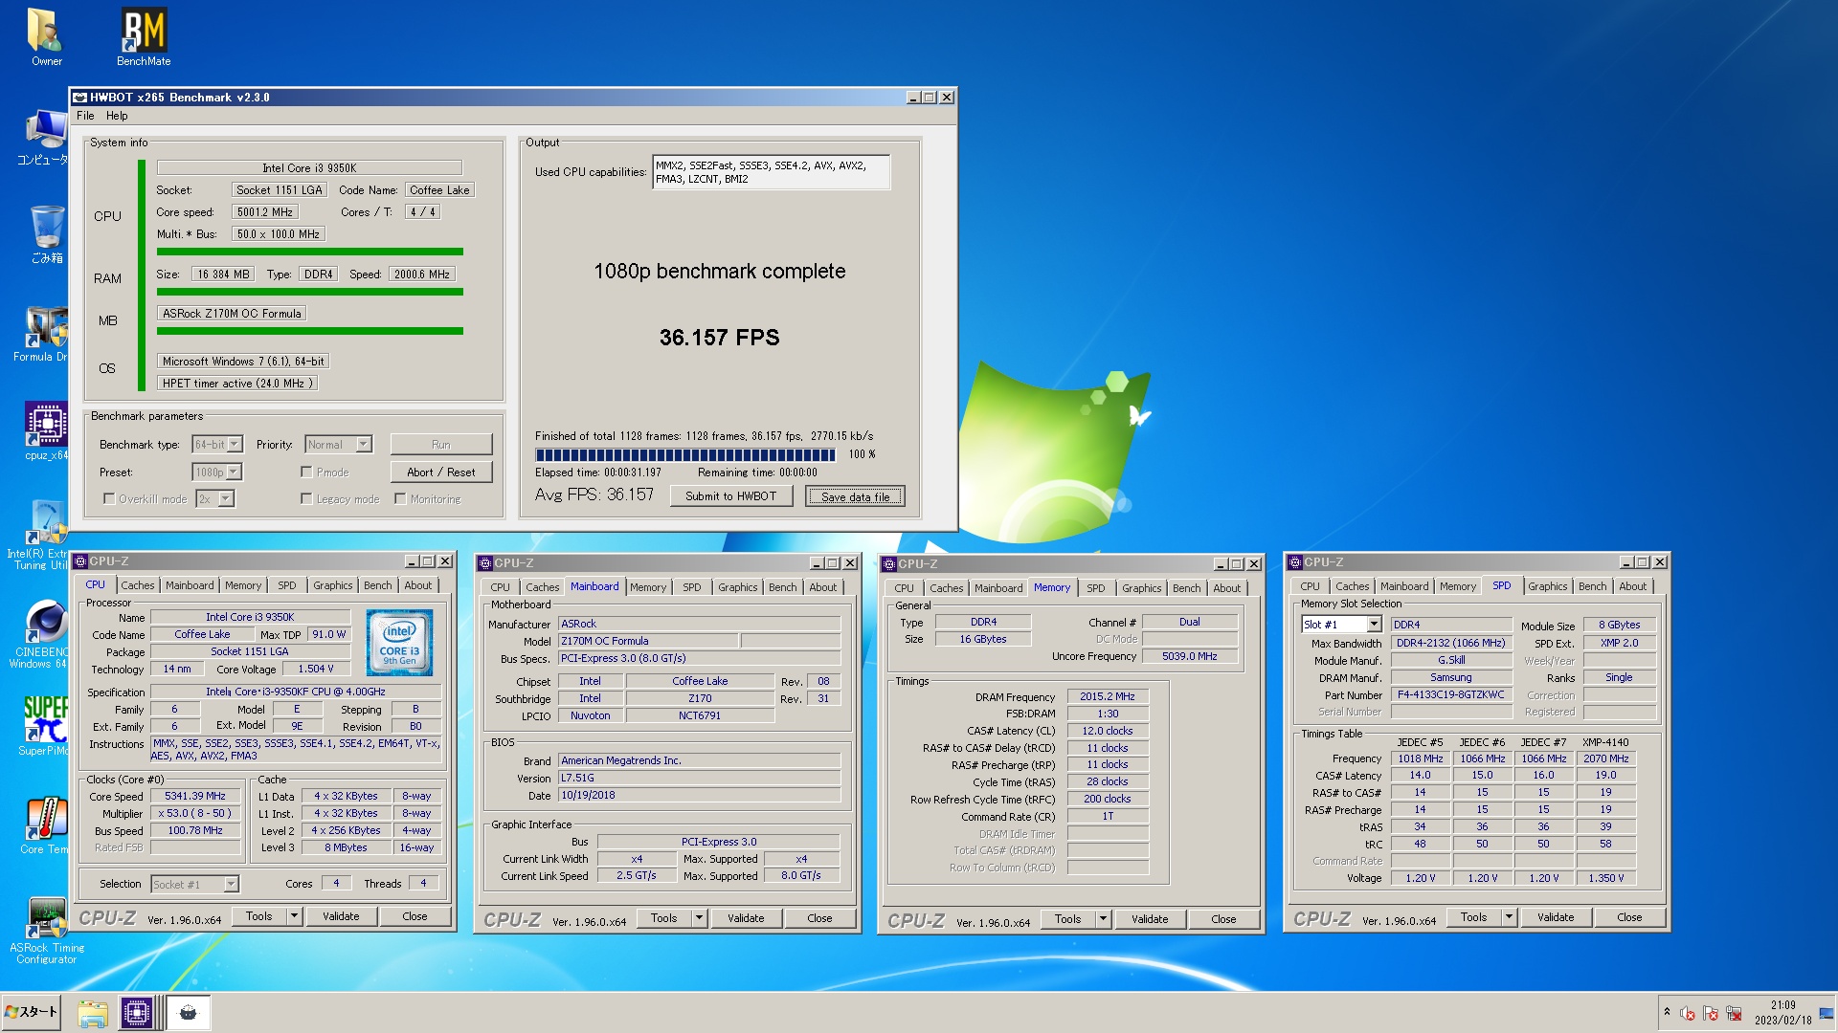This screenshot has width=1838, height=1033.
Task: Expand Tools arrow in SPD CPU-Z window
Action: pos(1509,917)
